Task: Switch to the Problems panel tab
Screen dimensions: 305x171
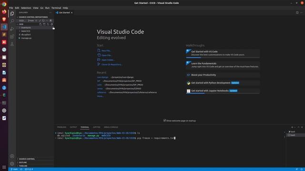Action: pos(61,127)
